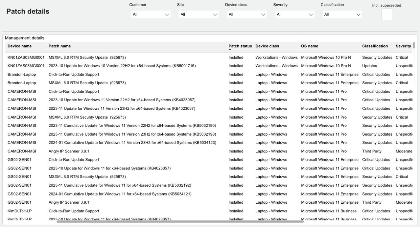The height and width of the screenshot is (227, 420).
Task: Open the Classification filter dropdown
Action: pyautogui.click(x=342, y=14)
